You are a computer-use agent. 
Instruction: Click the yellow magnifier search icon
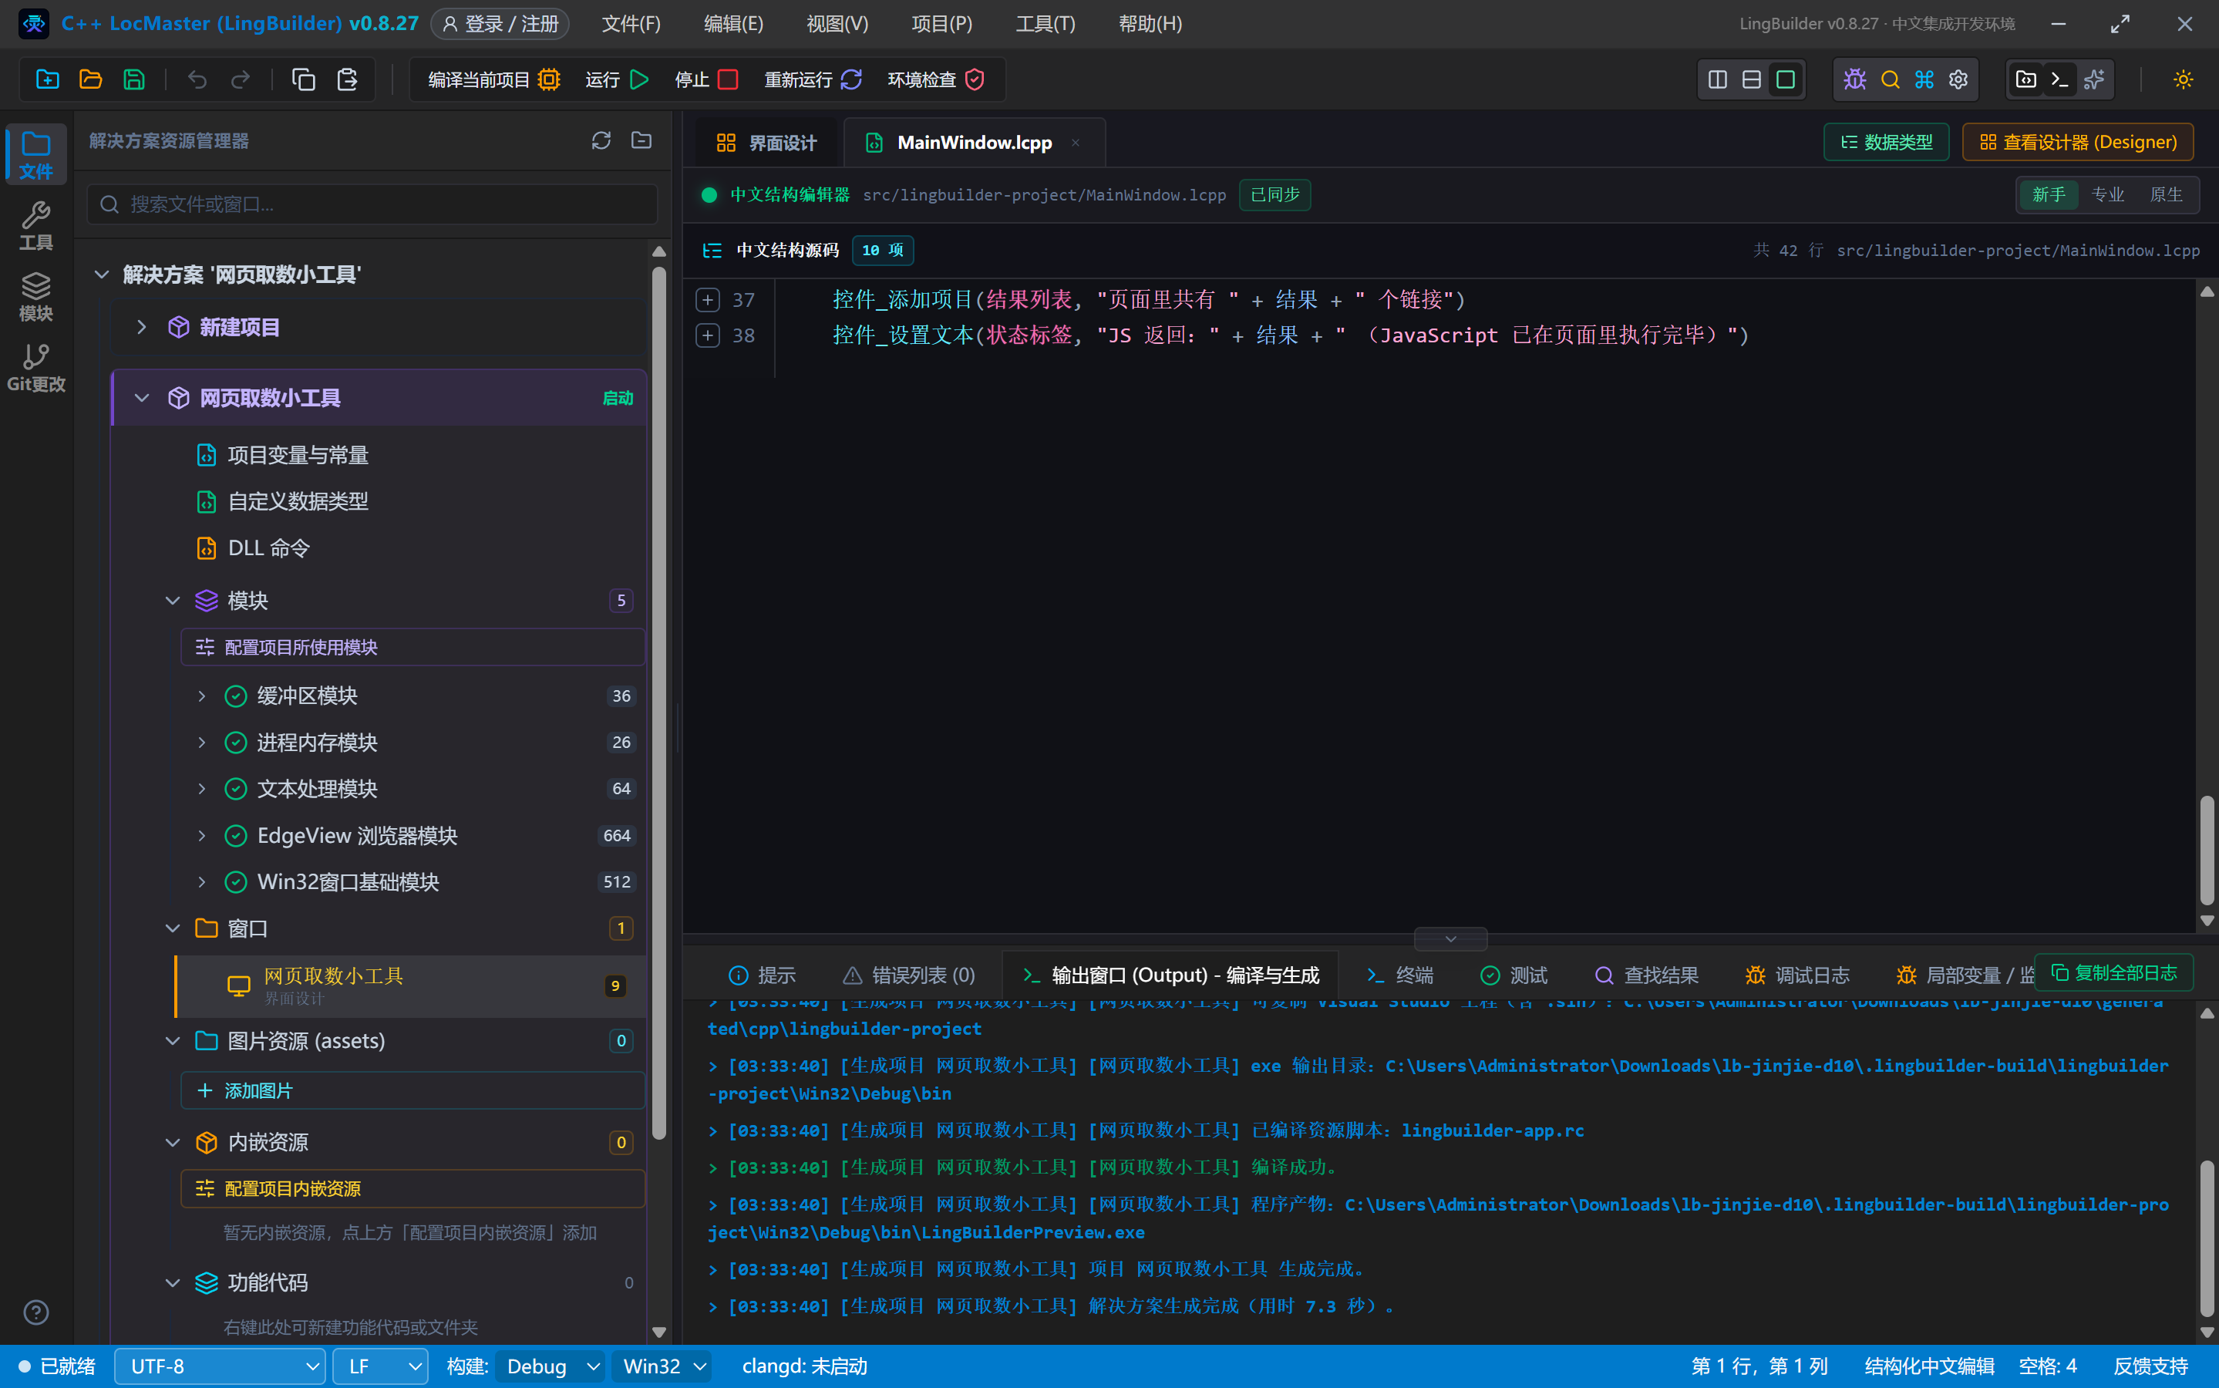(1890, 80)
